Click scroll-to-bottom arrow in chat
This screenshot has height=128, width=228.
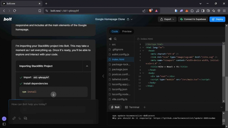point(53,95)
